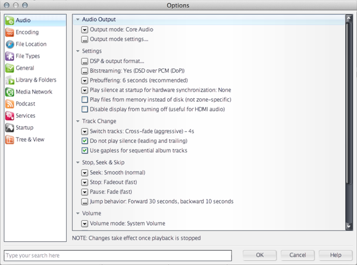The image size is (357, 265).
Task: Open Pause: Fade (fast) dropdown
Action: (x=84, y=192)
